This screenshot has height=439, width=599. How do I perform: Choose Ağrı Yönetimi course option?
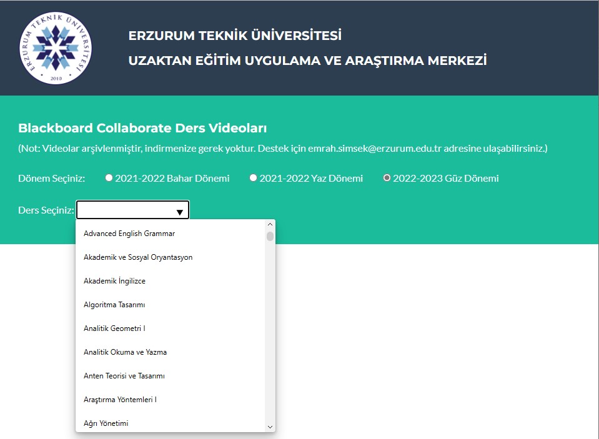point(106,423)
